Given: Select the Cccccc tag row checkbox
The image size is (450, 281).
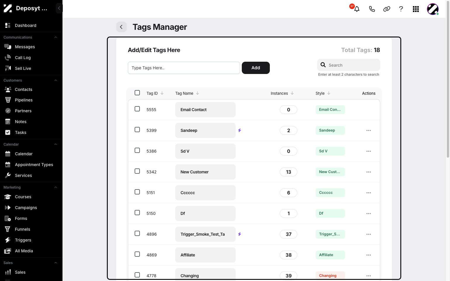Looking at the screenshot, I should point(137,192).
